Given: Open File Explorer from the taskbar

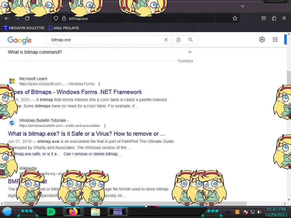Looking at the screenshot, I should tap(95, 212).
